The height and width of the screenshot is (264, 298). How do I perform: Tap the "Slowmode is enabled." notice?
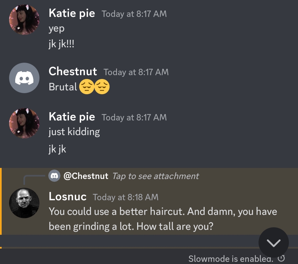[x=231, y=259]
